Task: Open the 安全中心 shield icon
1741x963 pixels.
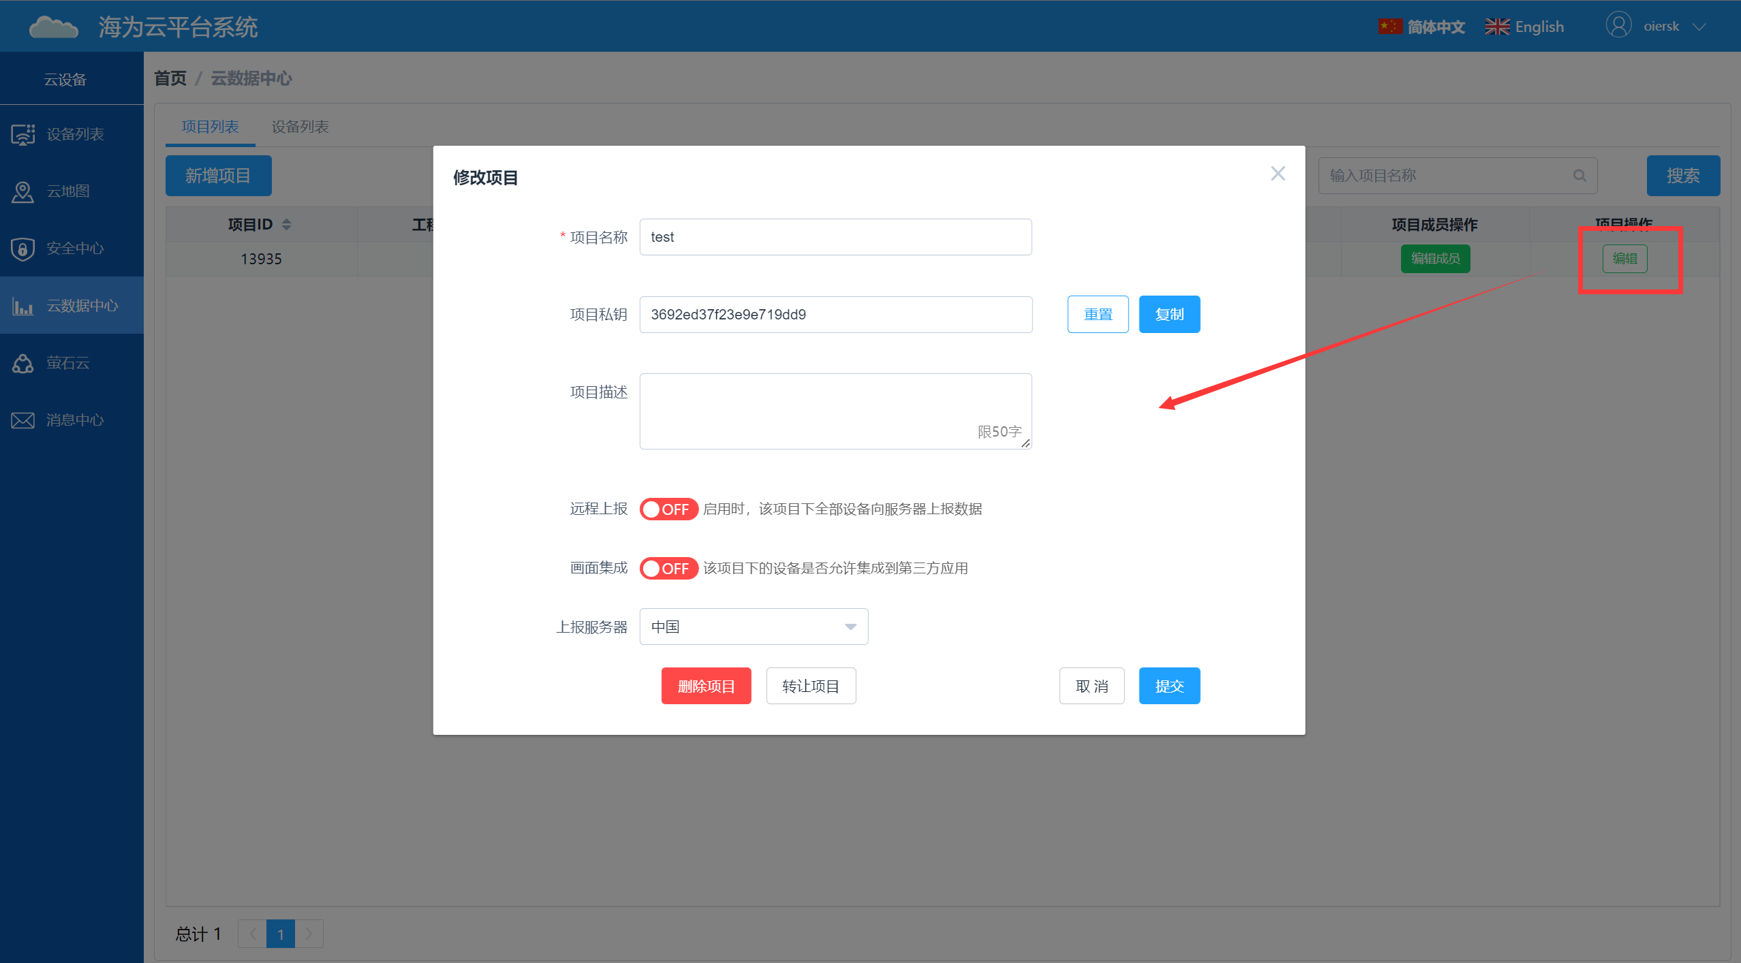Action: click(x=23, y=249)
